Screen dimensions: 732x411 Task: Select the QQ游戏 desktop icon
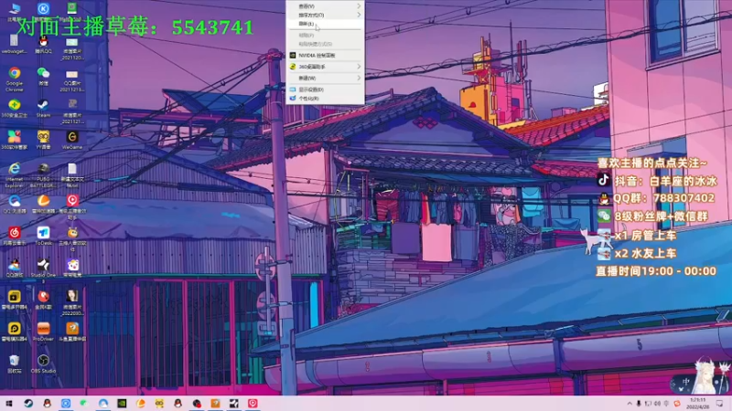click(15, 269)
